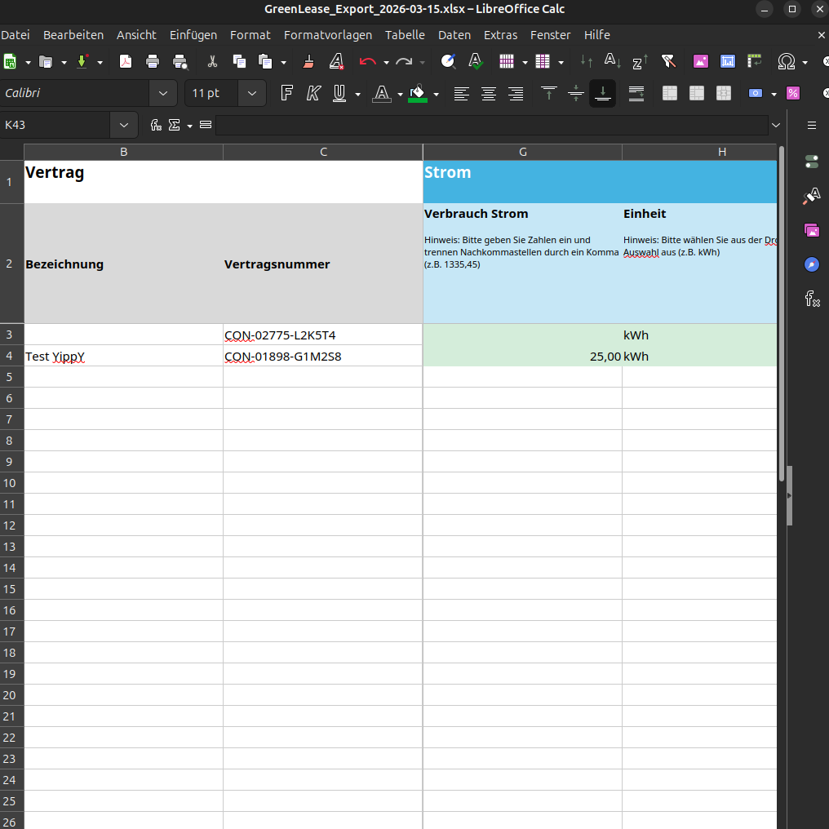
Task: Open the Gallery sidebar panel
Action: point(811,231)
